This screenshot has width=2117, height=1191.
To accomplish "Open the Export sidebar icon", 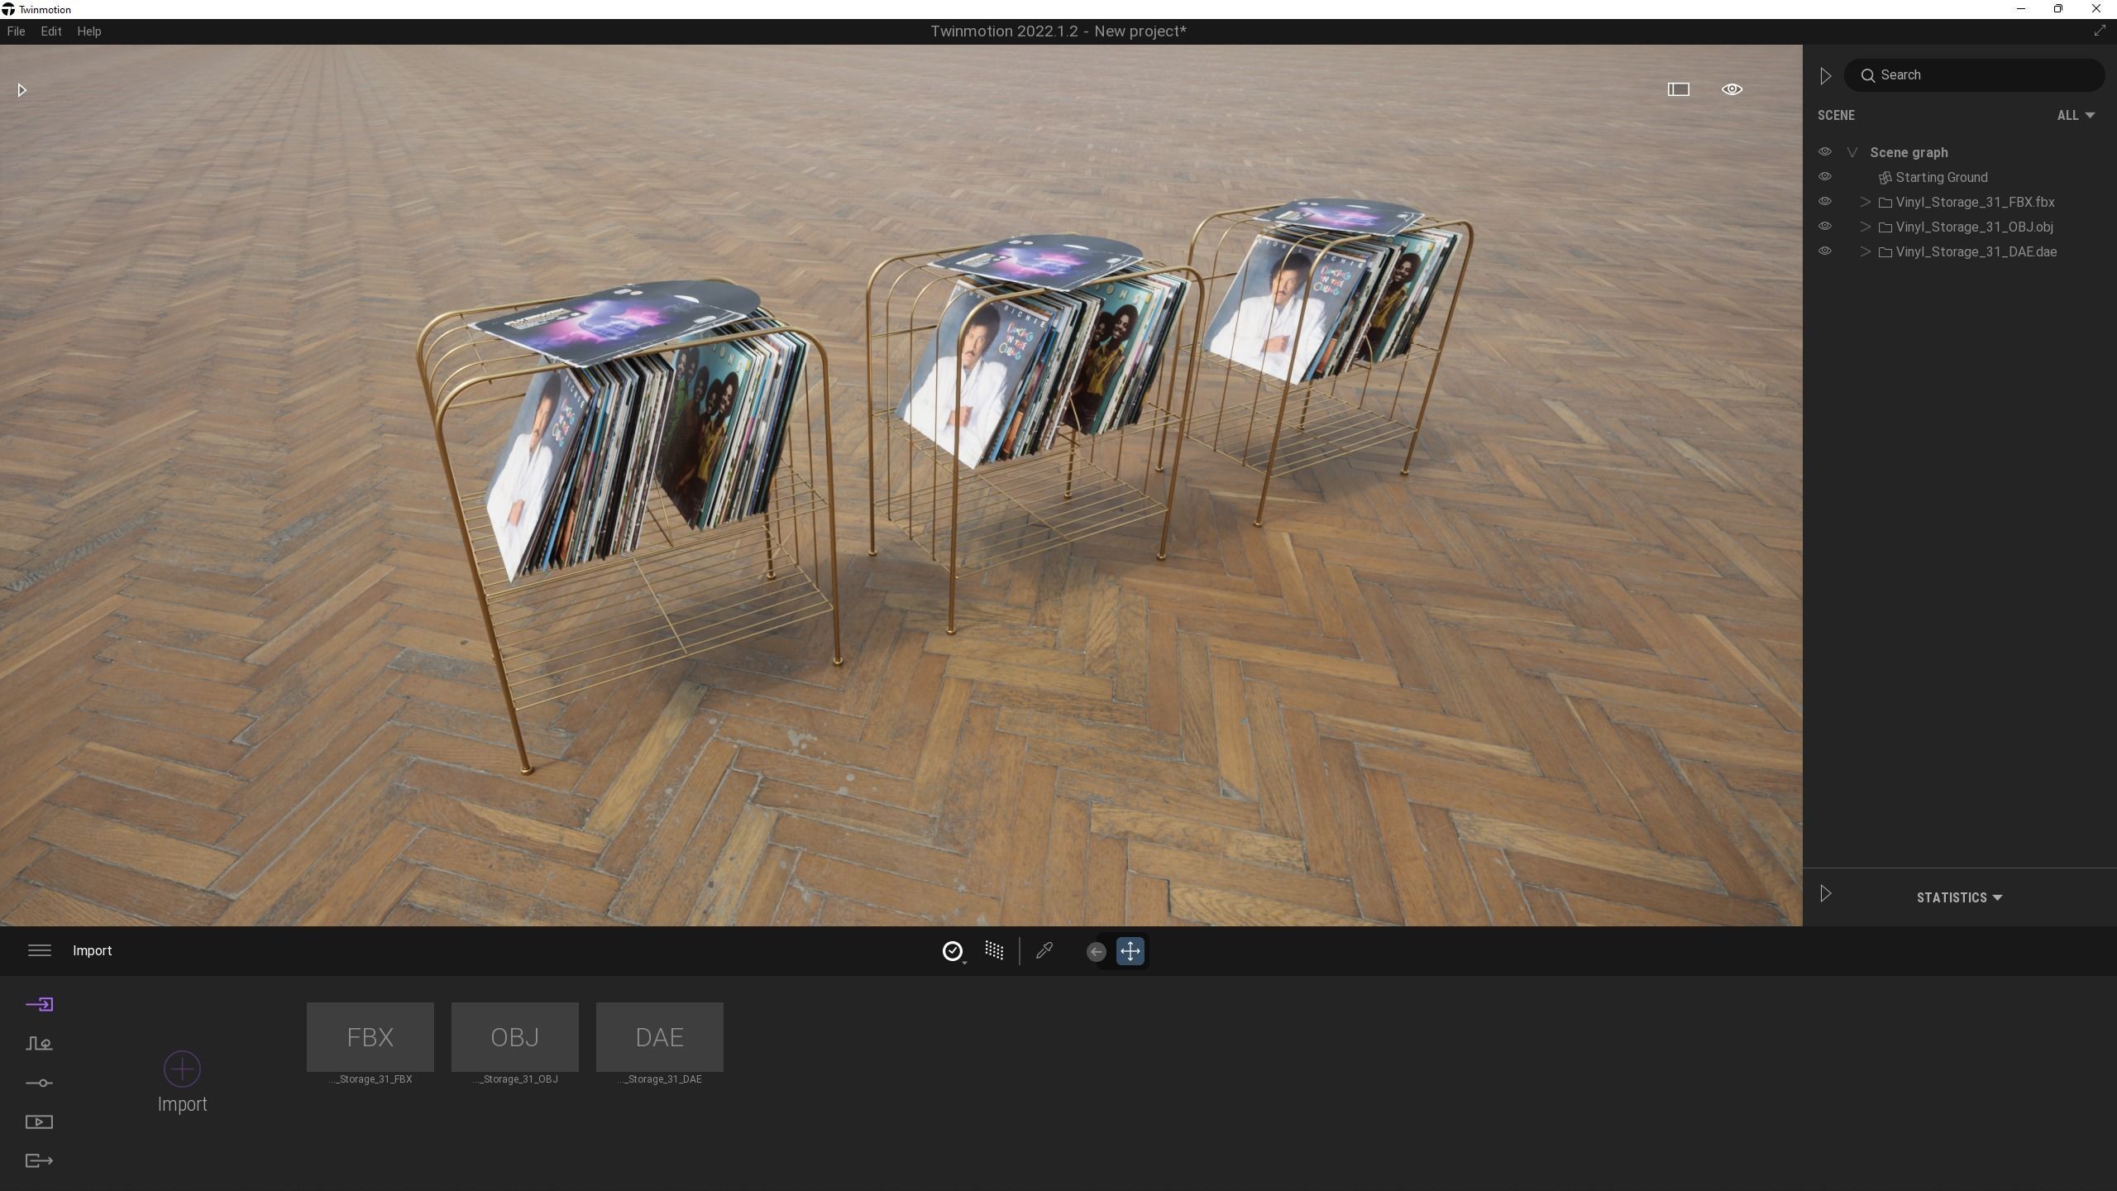I will 39,1161.
